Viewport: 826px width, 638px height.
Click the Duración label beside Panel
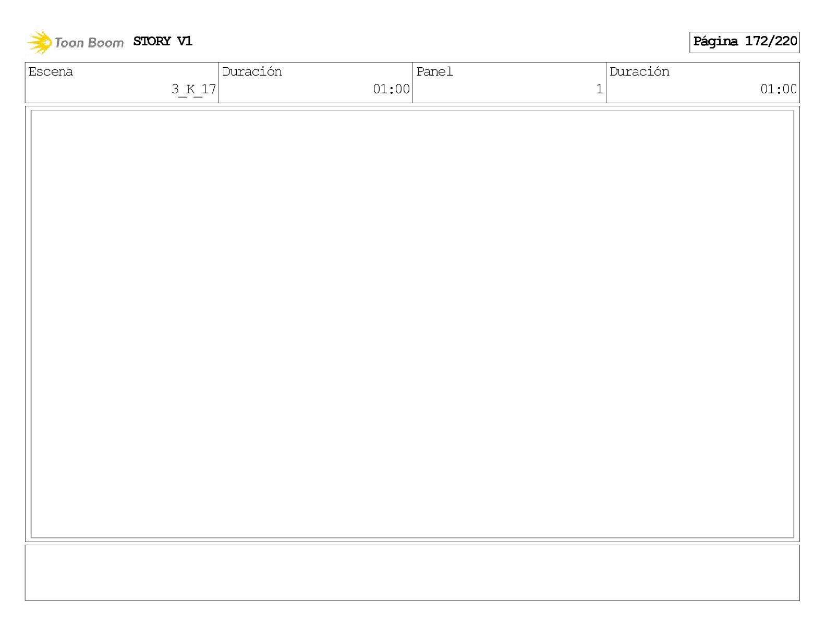[x=639, y=71]
